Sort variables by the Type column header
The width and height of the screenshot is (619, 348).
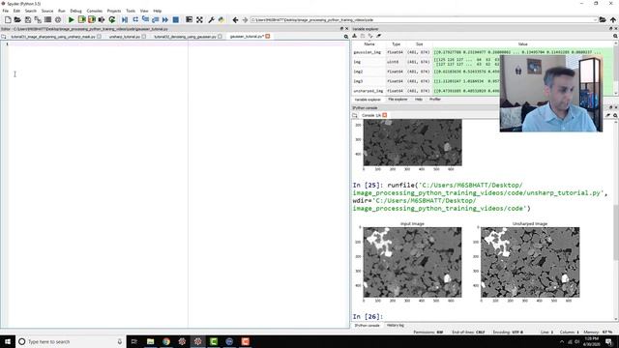point(396,44)
